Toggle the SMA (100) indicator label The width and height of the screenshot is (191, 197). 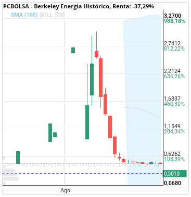click(24, 15)
